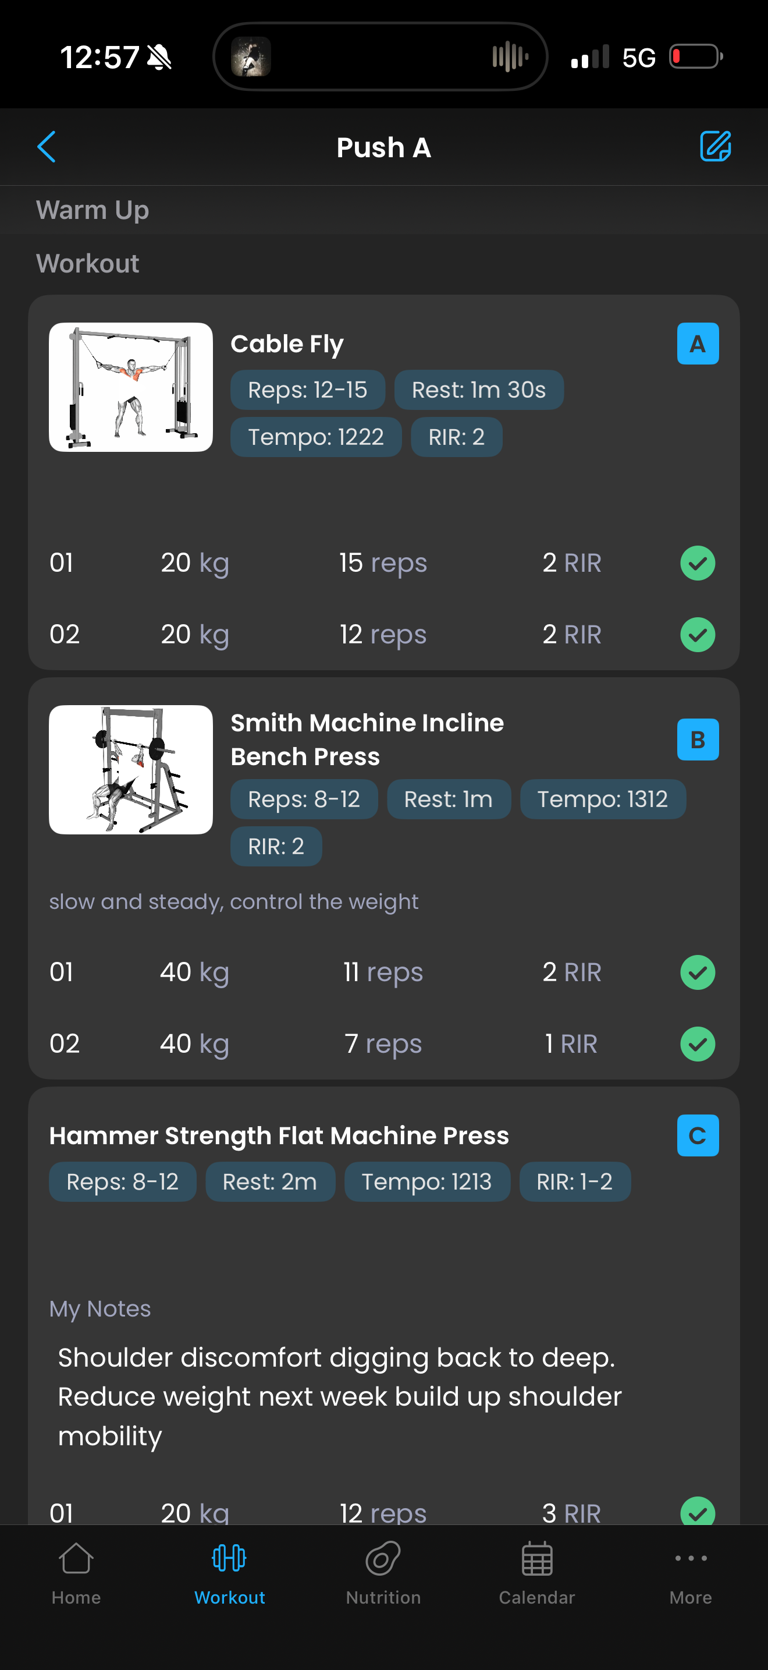
Task: Open the edit workout pencil icon
Action: pos(715,146)
